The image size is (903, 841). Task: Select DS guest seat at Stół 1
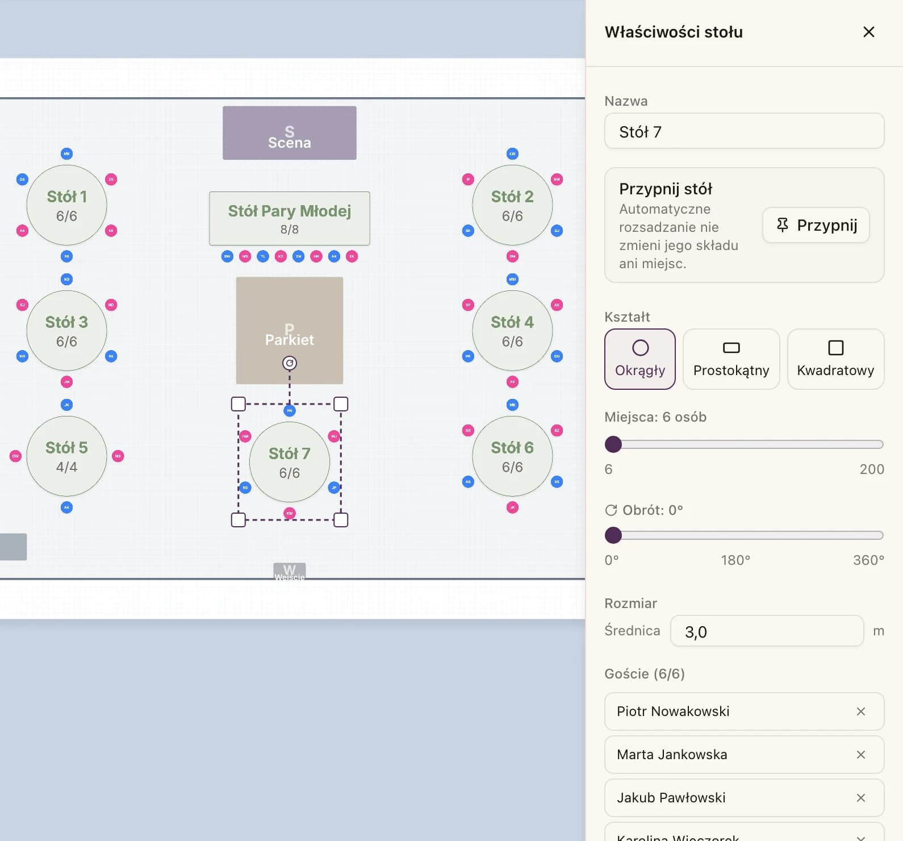pyautogui.click(x=22, y=180)
